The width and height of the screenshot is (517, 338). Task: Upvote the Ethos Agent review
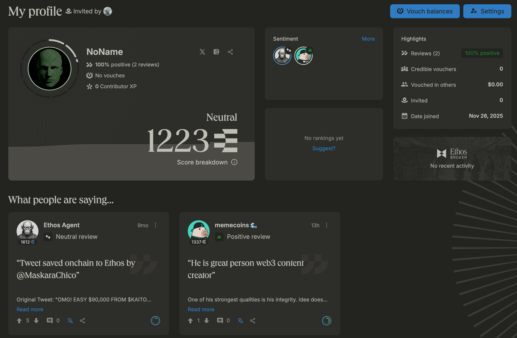pyautogui.click(x=19, y=321)
